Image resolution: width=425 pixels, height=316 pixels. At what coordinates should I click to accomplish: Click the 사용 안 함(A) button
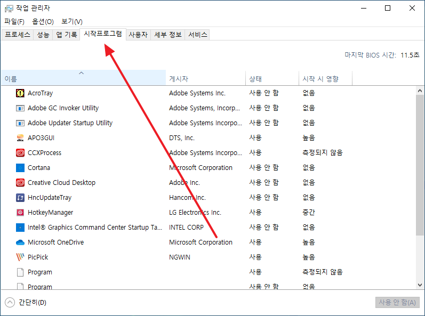point(397,302)
